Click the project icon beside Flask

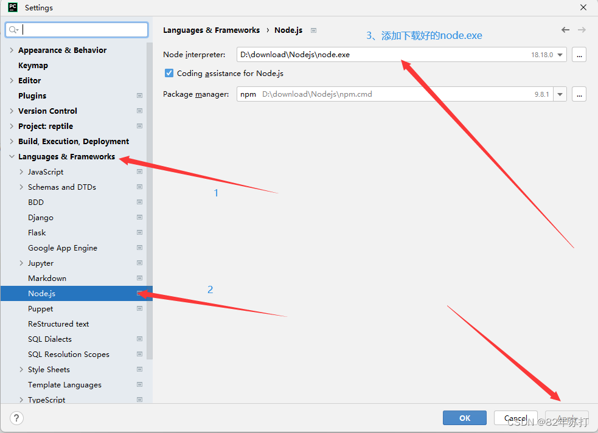coord(139,232)
